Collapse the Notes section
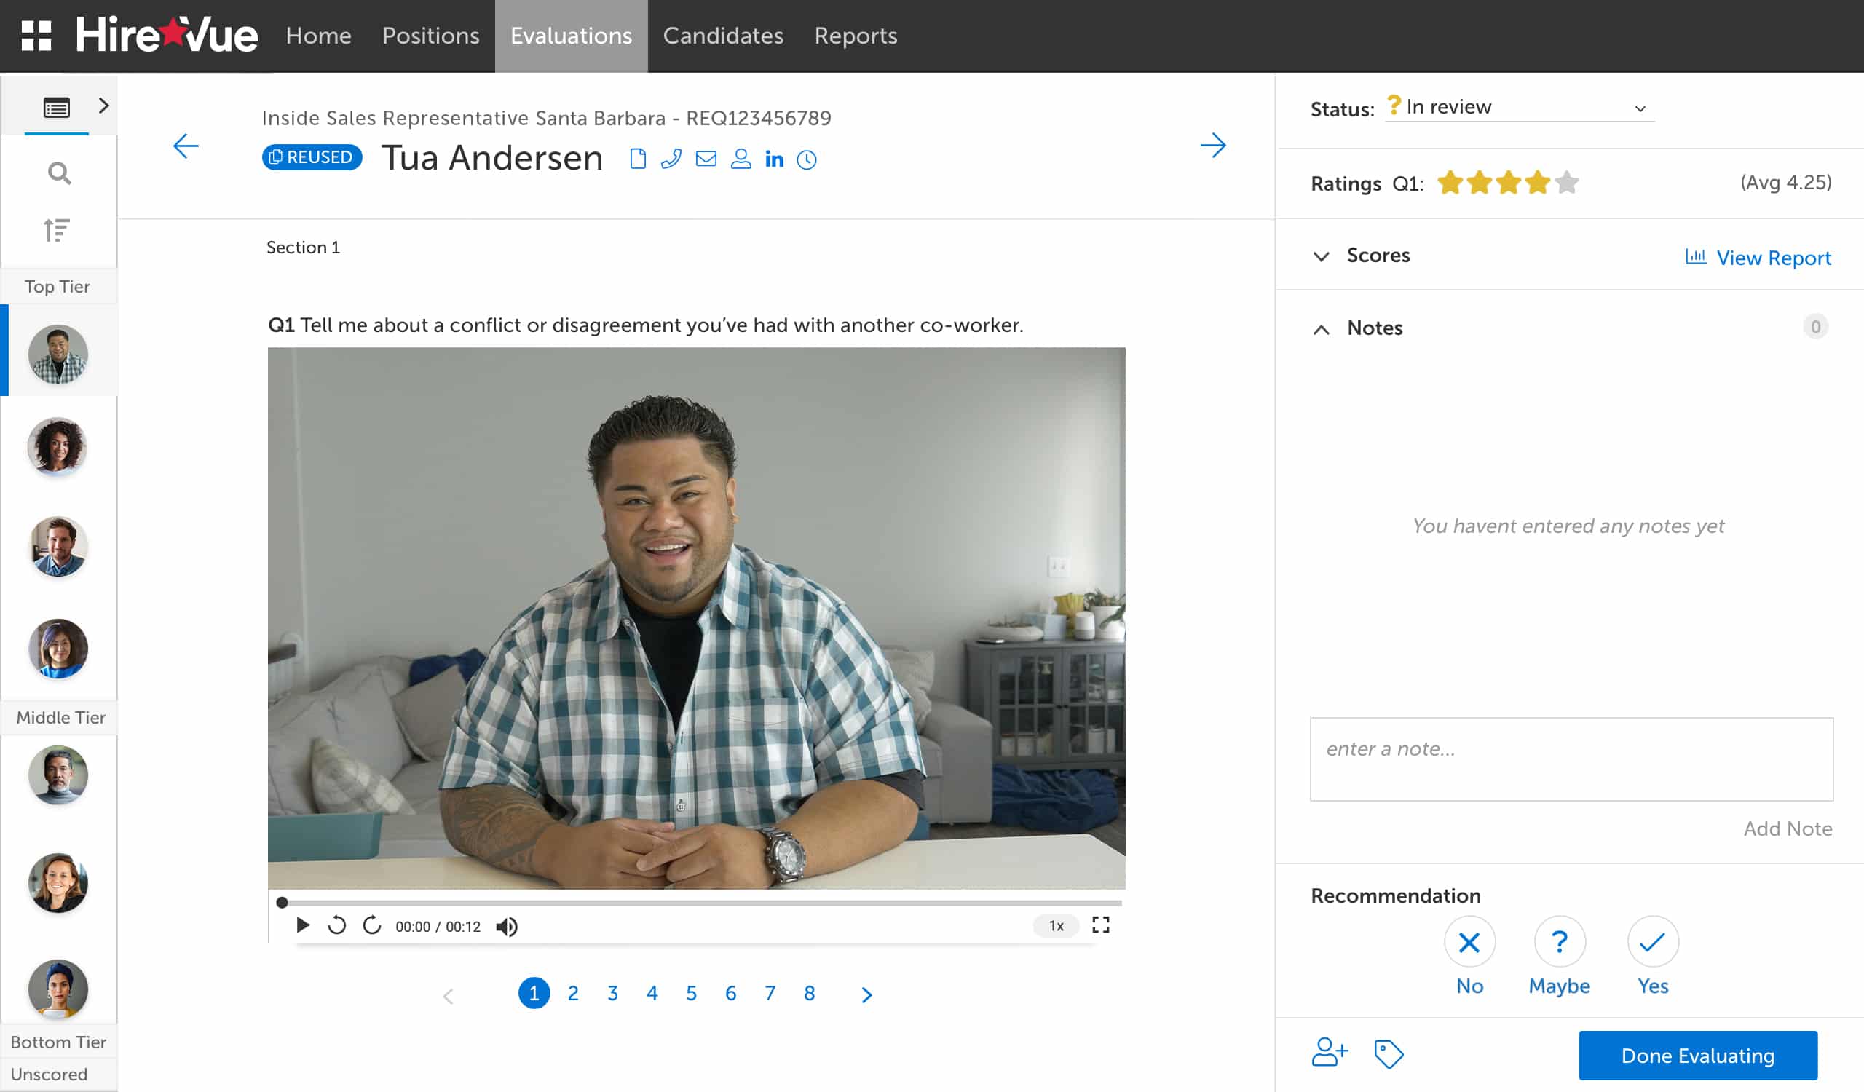Image resolution: width=1864 pixels, height=1092 pixels. click(x=1322, y=330)
